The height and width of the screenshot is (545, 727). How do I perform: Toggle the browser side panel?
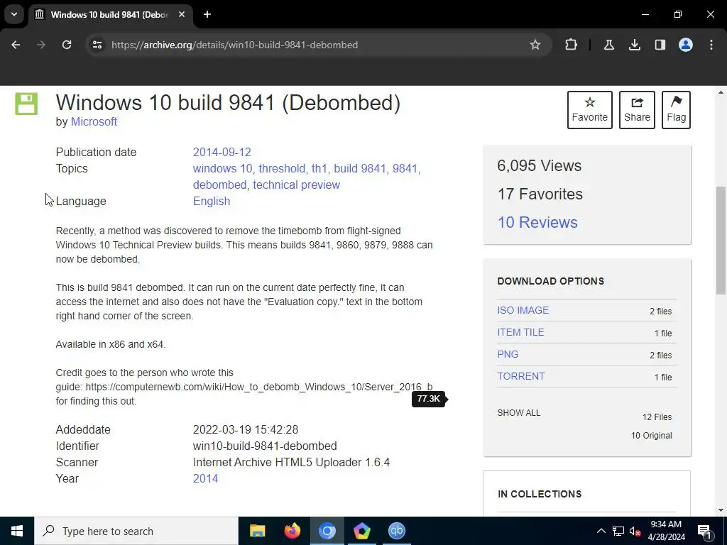660,45
